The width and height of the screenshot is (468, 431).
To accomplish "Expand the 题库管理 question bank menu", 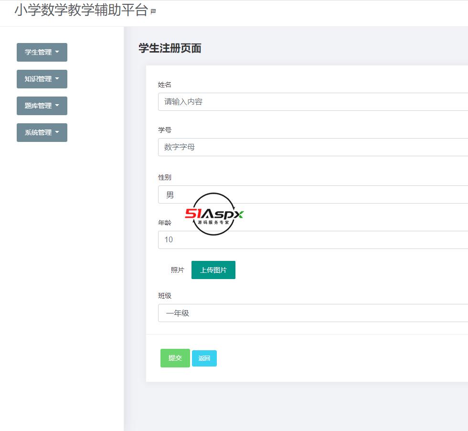I will click(42, 106).
